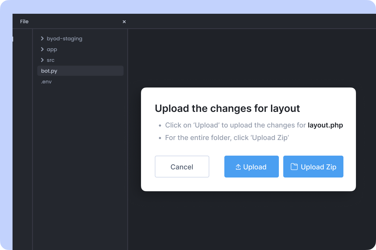Viewport: 376px width, 250px height.
Task: Click the highlighted bot.py row
Action: click(x=80, y=71)
